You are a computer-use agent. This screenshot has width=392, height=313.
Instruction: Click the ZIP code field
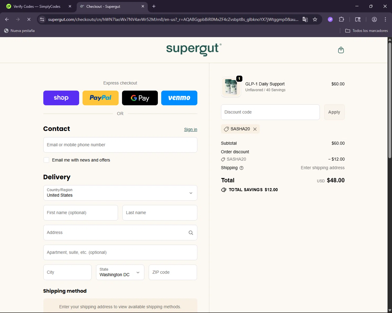coord(173,272)
